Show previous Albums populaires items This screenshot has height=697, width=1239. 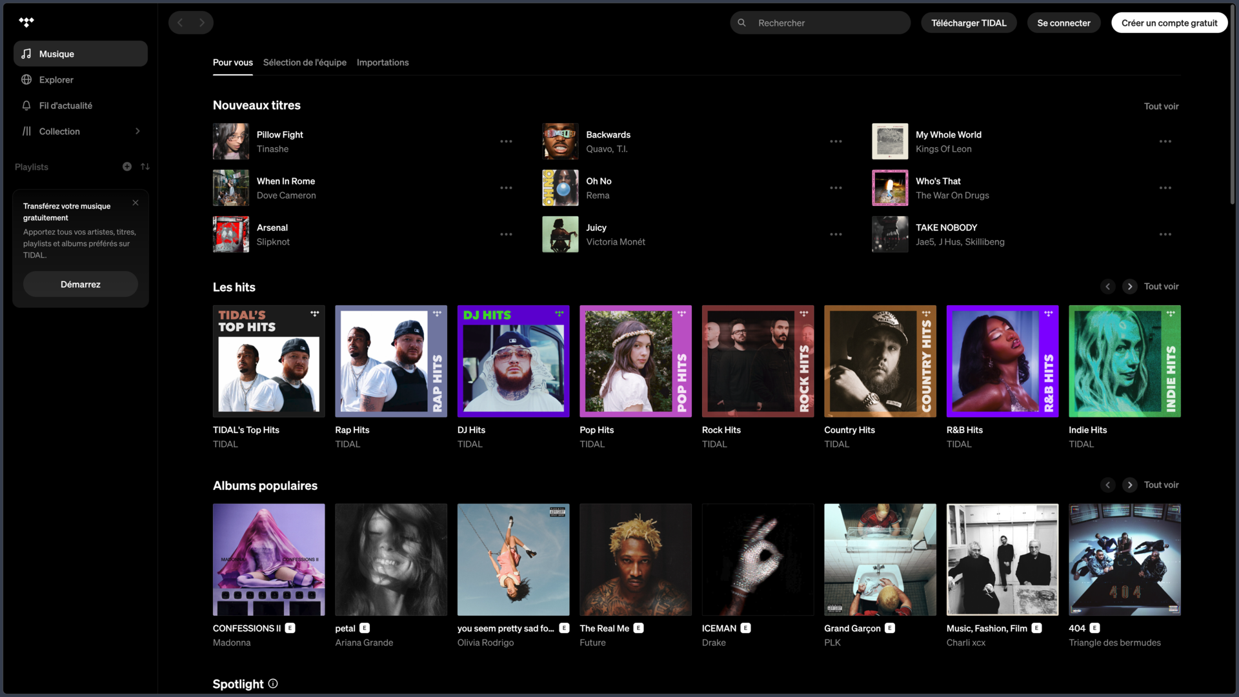point(1108,485)
